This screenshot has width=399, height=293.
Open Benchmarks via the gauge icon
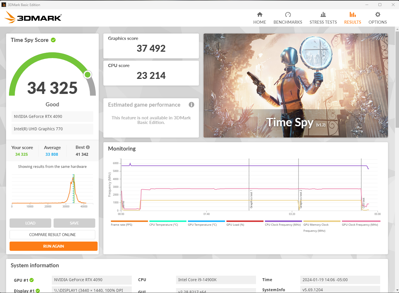coord(288,14)
